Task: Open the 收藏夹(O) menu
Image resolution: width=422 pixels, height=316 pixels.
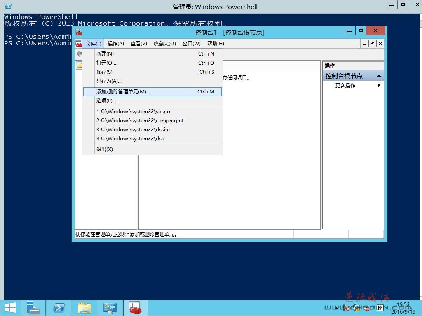Action: click(165, 44)
